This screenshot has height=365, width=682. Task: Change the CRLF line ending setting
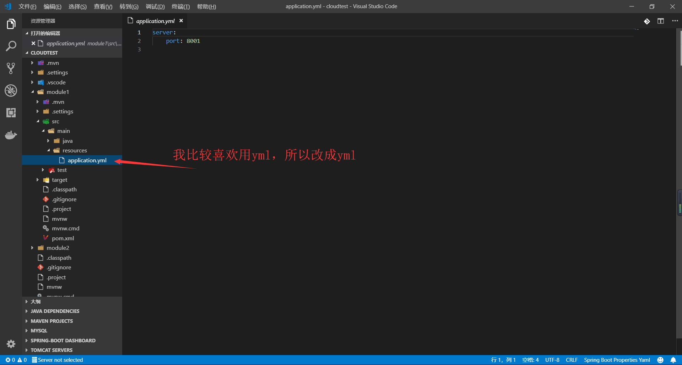point(572,360)
